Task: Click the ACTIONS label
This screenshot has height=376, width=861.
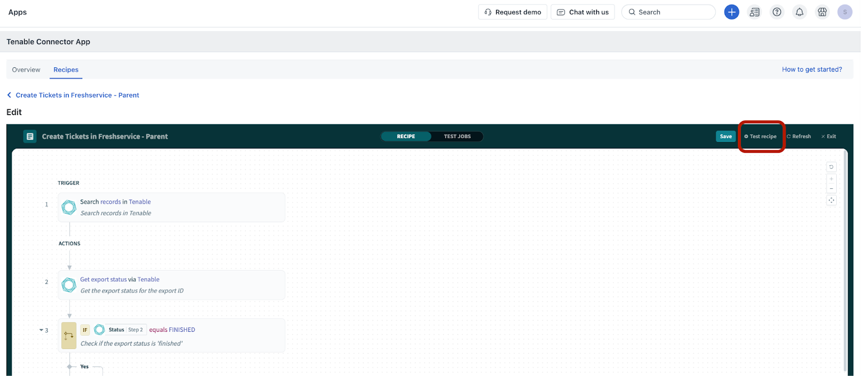Action: click(x=69, y=244)
